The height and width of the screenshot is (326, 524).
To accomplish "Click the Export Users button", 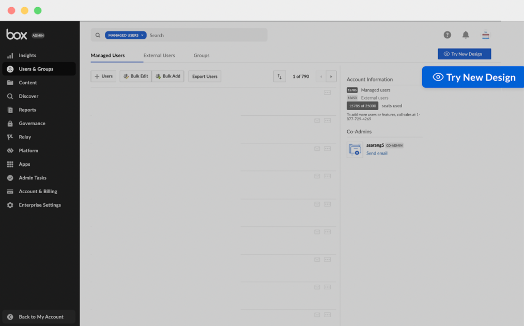I will click(205, 76).
